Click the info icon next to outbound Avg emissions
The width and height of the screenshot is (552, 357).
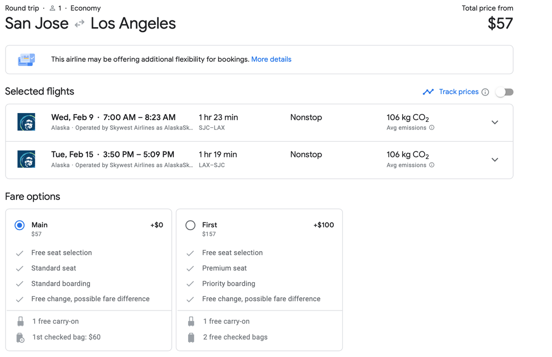tap(432, 128)
